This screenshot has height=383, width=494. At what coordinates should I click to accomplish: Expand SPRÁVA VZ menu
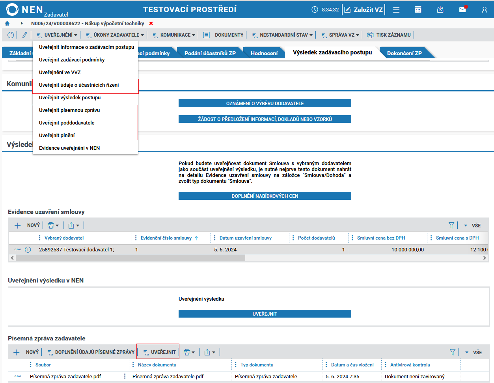click(340, 35)
